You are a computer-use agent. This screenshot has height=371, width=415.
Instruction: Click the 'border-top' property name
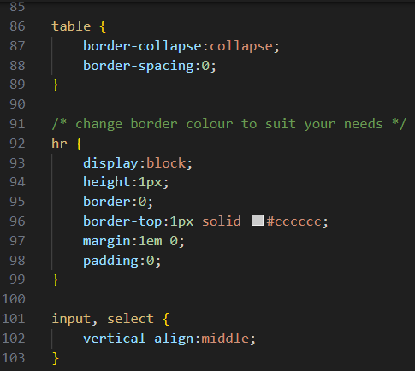click(122, 221)
